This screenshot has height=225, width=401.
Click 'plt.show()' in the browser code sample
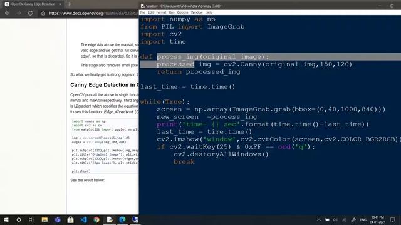click(81, 171)
